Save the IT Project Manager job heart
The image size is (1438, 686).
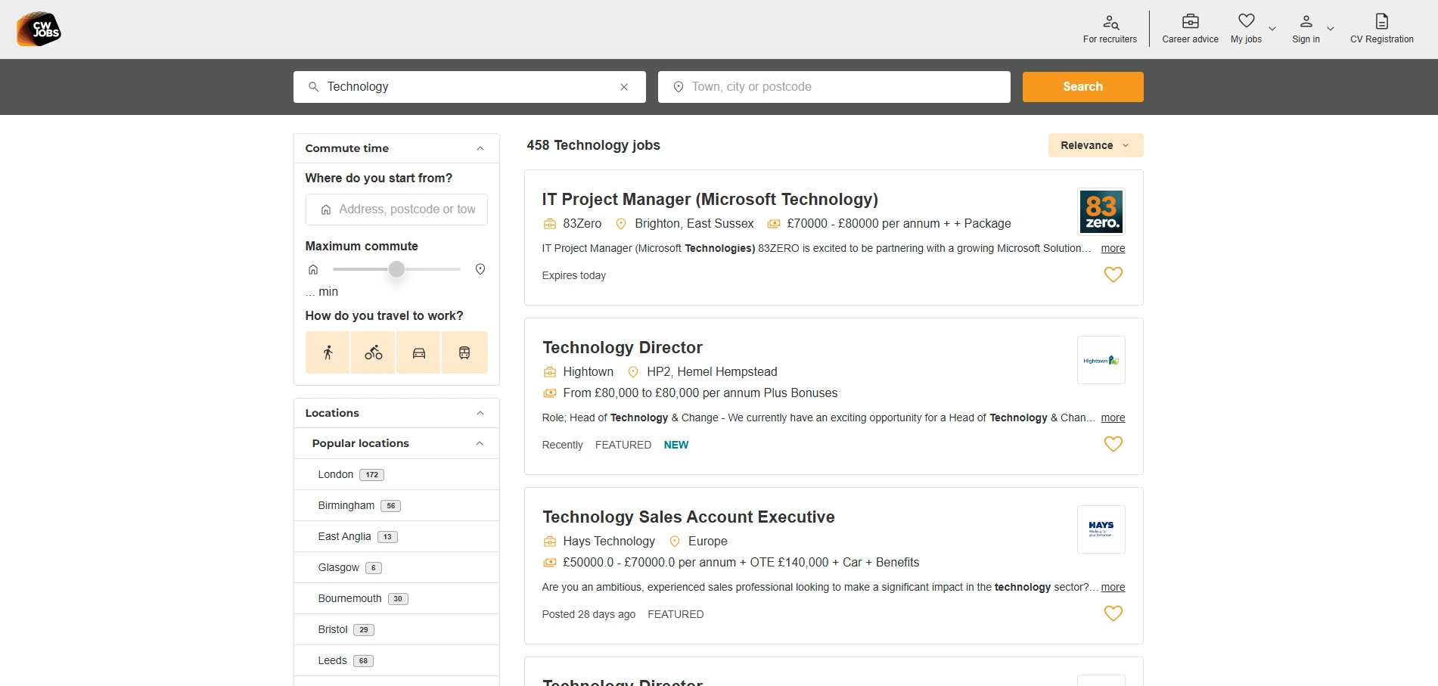(1113, 275)
